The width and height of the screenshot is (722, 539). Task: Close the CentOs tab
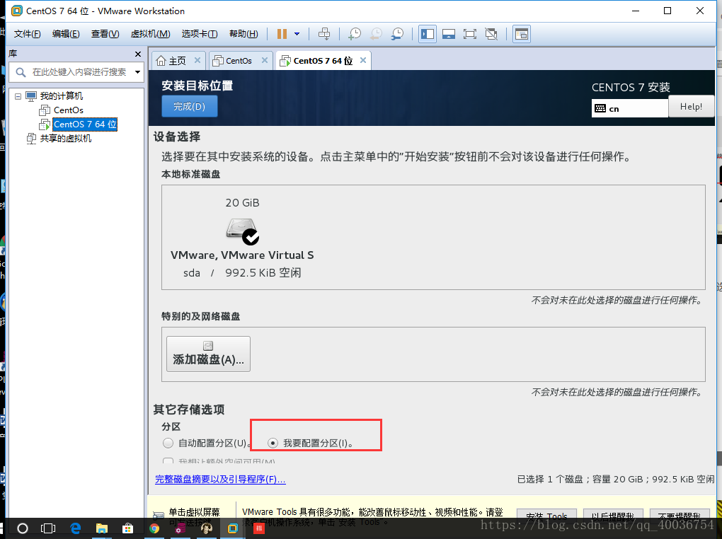coord(264,60)
